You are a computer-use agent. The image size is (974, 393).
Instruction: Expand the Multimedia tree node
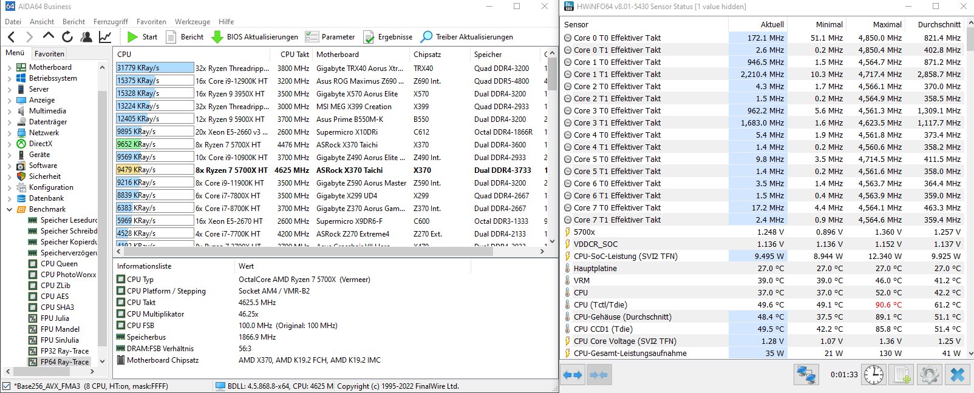tap(9, 111)
